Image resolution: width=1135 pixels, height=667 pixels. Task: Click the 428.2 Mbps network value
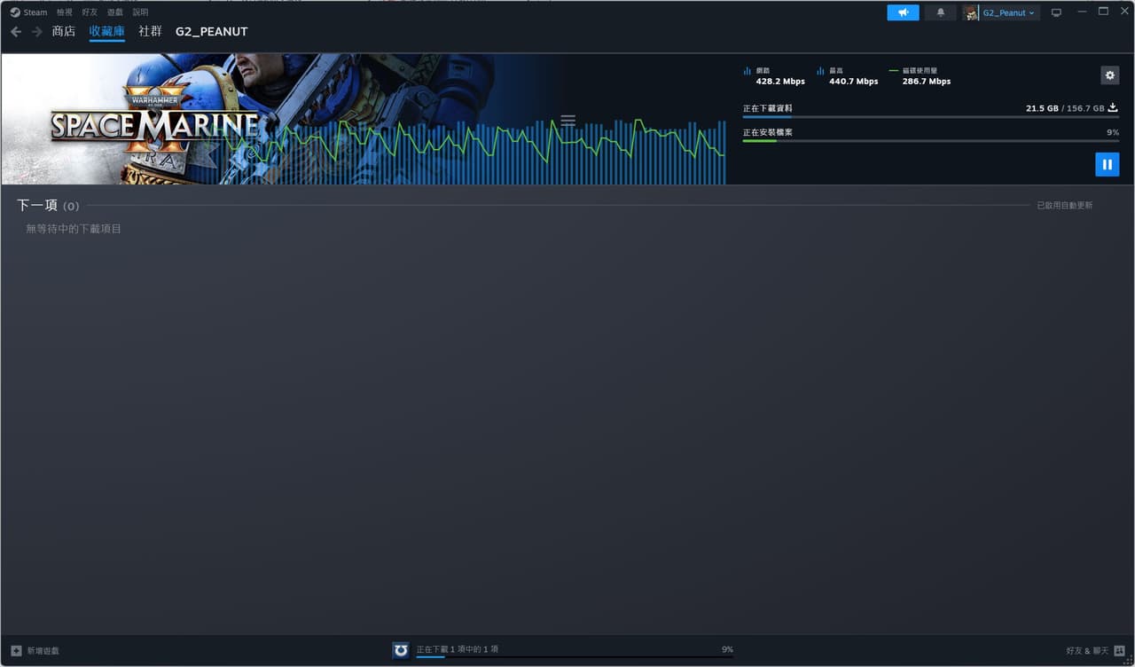tap(780, 82)
